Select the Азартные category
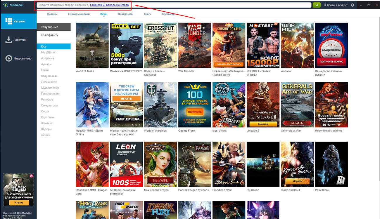This screenshot has width=380, height=219. tap(48, 58)
